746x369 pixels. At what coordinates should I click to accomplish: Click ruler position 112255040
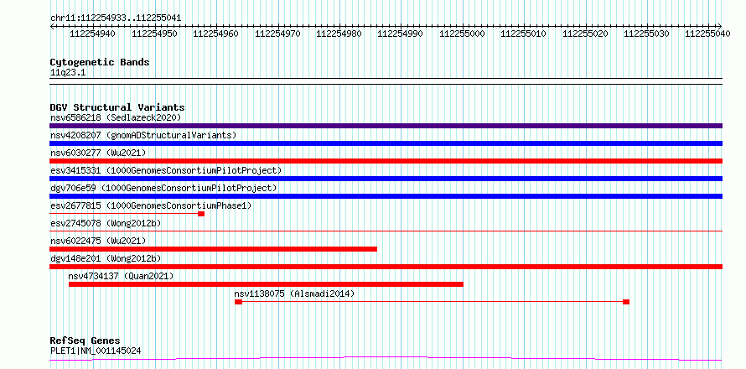(708, 34)
